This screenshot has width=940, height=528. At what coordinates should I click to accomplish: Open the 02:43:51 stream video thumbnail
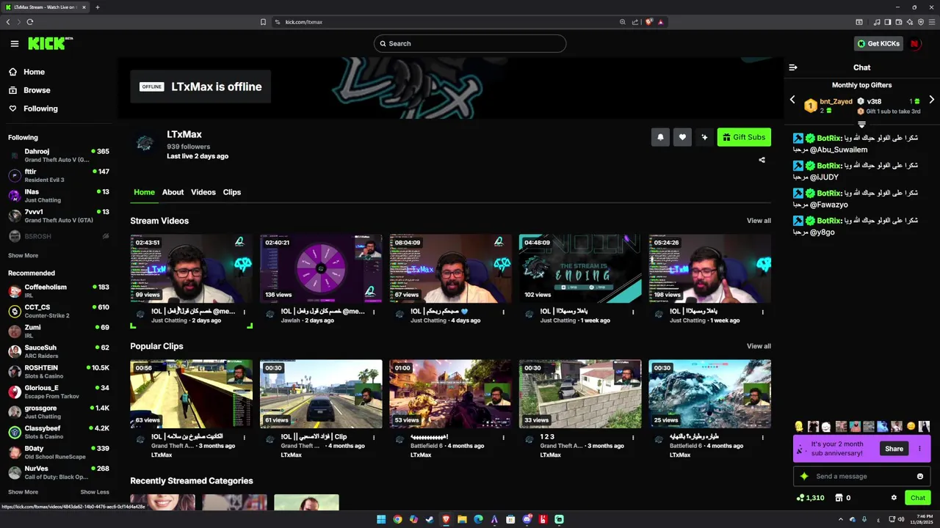pos(191,268)
